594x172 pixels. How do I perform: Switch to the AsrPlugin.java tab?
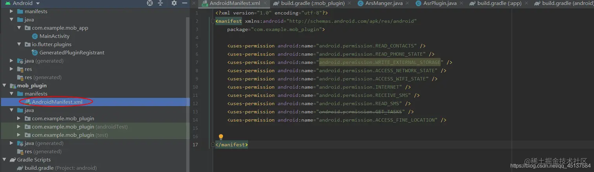440,3
